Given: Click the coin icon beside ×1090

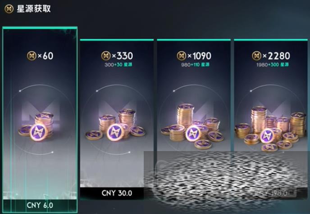Looking at the screenshot, I should 182,56.
